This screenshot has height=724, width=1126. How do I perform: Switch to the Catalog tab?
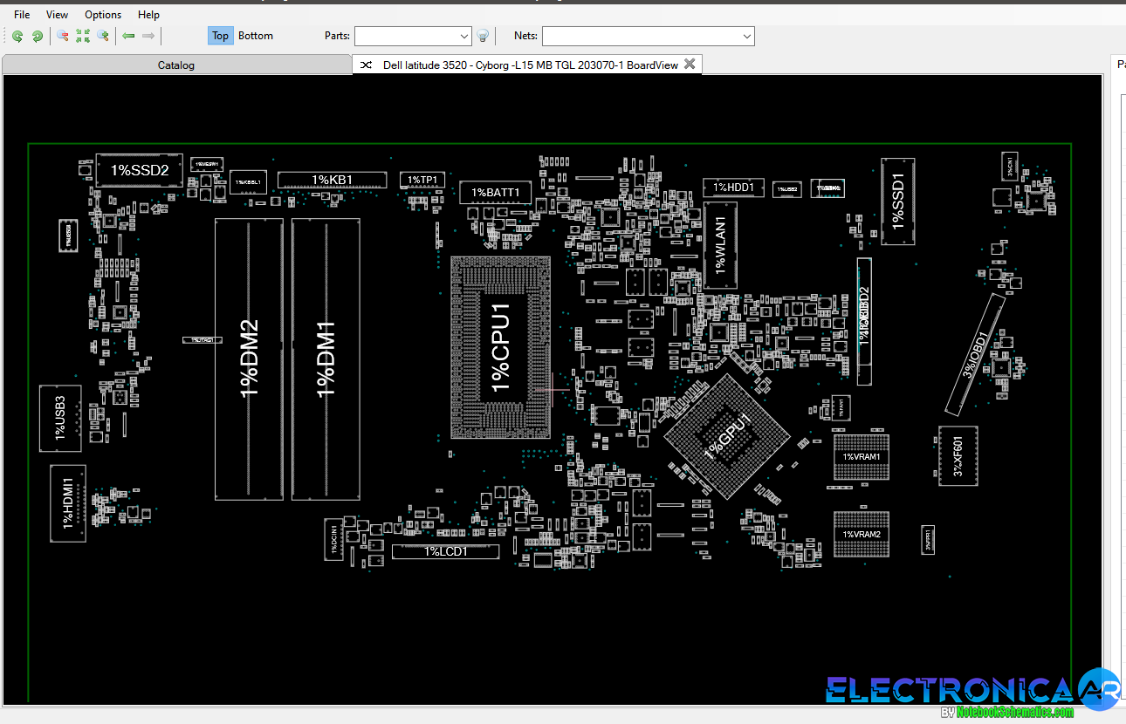point(176,65)
